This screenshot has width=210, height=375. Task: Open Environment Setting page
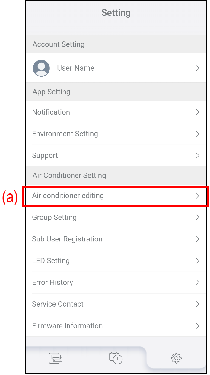click(65, 134)
